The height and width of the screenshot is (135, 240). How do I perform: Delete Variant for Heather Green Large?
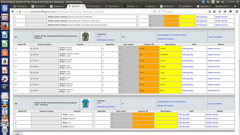(214, 55)
